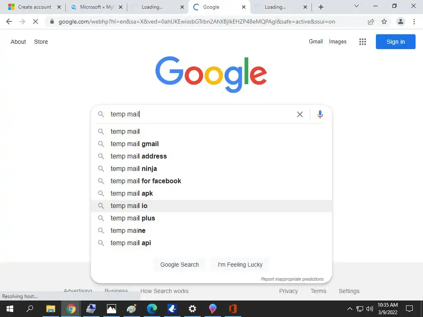
Task: Expand the tab search chevron in the title bar
Action: (356, 6)
